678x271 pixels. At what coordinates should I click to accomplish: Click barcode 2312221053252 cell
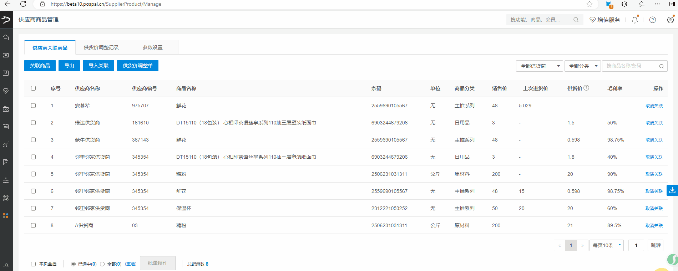point(389,208)
